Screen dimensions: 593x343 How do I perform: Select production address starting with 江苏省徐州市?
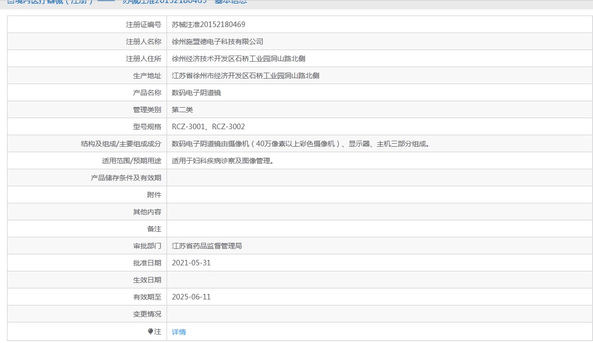point(245,76)
